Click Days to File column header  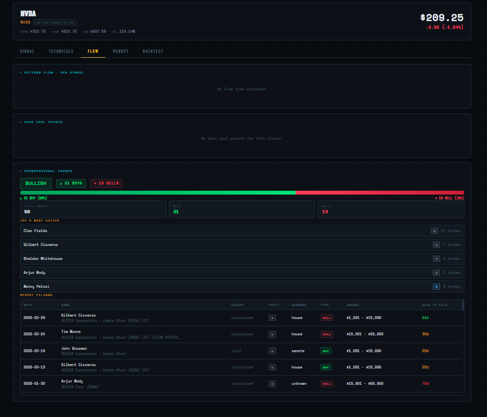[x=435, y=305]
